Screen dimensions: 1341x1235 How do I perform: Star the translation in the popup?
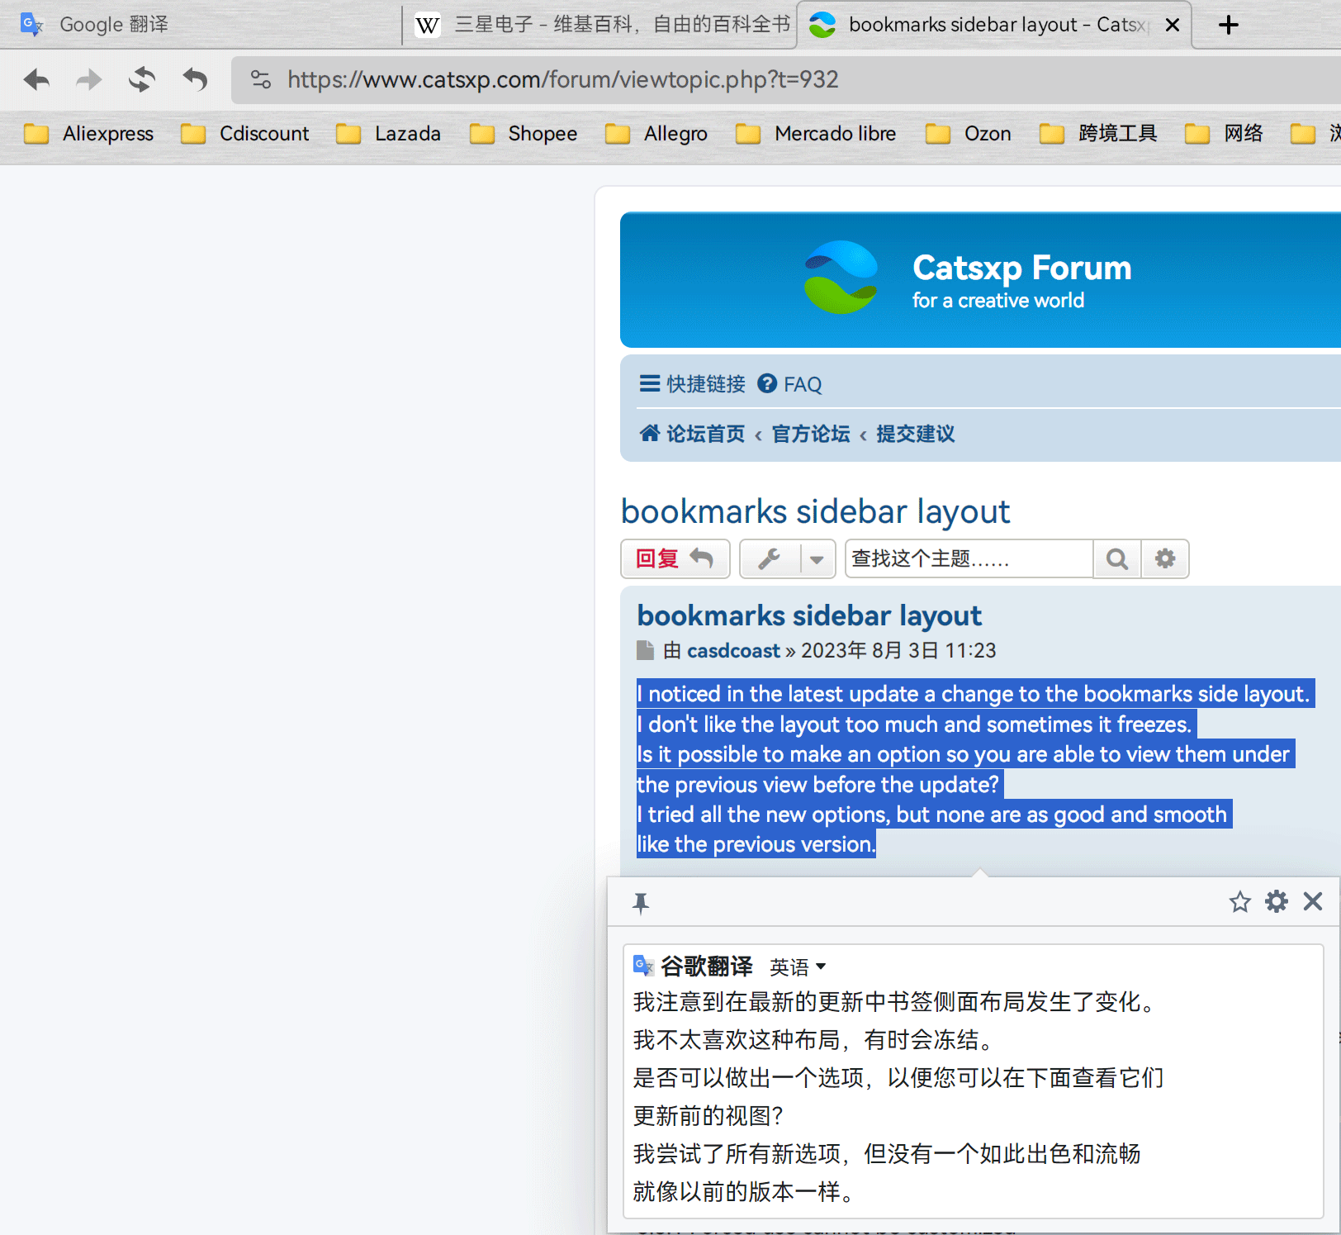pos(1239,902)
